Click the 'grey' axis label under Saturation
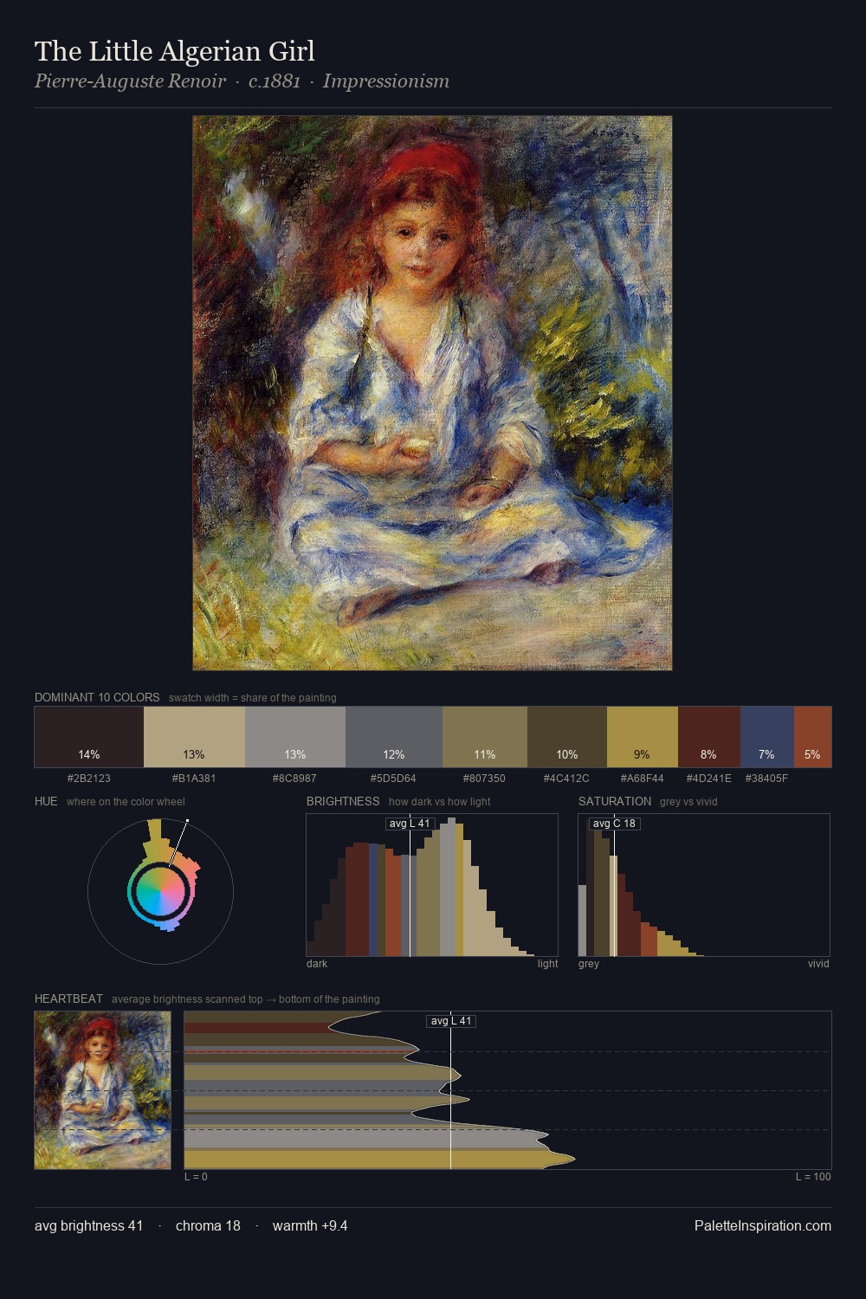The height and width of the screenshot is (1299, 866). click(589, 963)
